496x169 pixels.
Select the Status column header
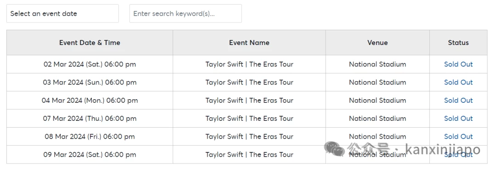pos(458,42)
